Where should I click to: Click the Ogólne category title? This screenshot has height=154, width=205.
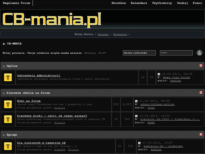[x=12, y=66]
